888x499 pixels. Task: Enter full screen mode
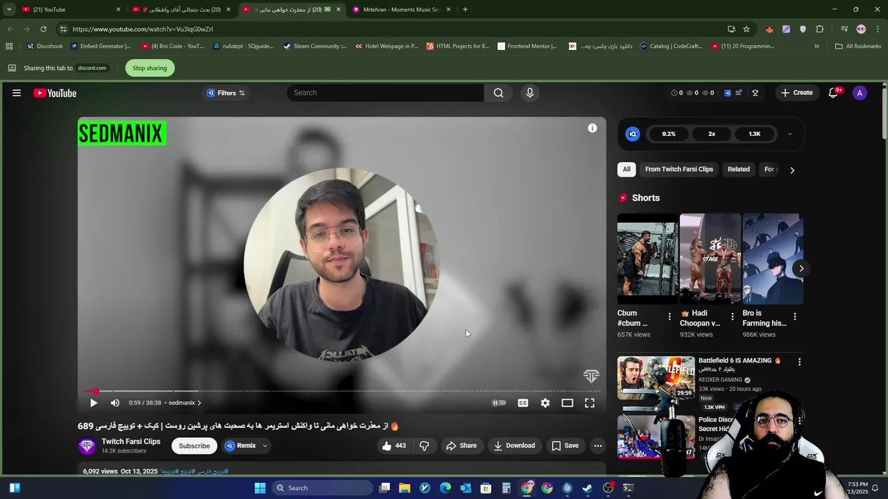590,403
